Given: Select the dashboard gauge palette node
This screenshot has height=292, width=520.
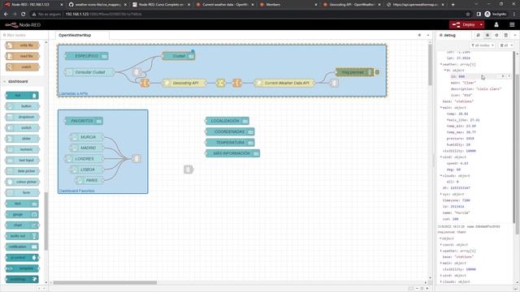Looking at the screenshot, I should [x=23, y=214].
